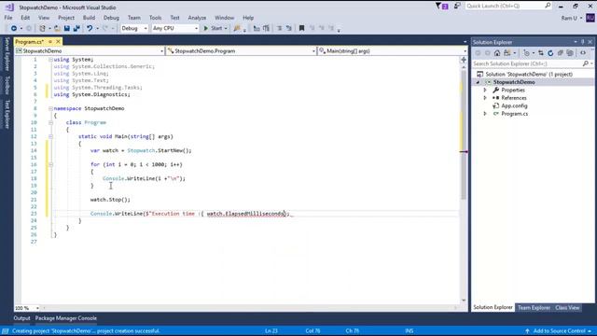Viewport: 597px width, 336px height.
Task: Click the Save All toolbar icon
Action: 76,28
